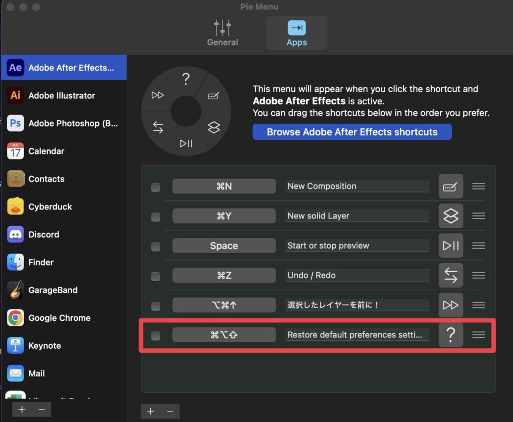Click the reorder handle for New Composition
This screenshot has width=513, height=422.
pyautogui.click(x=478, y=186)
